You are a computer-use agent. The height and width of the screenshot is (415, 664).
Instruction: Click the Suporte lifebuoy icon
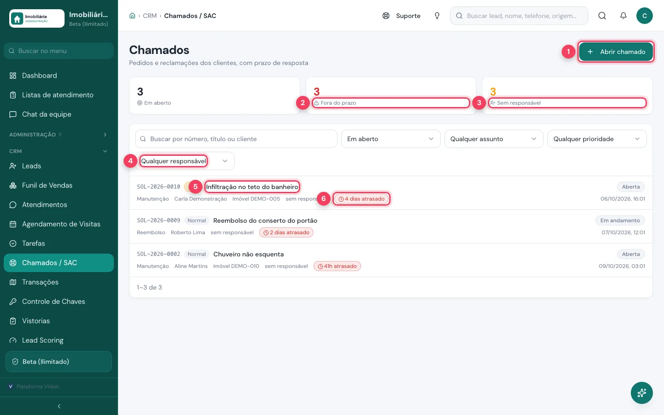coord(386,16)
